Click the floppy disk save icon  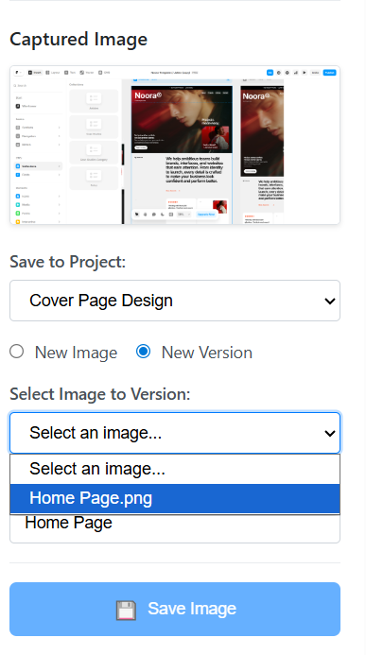coord(126,610)
